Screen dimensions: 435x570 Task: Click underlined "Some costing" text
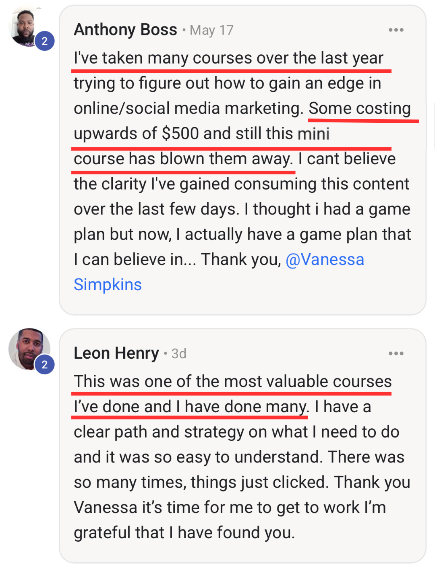tap(360, 108)
